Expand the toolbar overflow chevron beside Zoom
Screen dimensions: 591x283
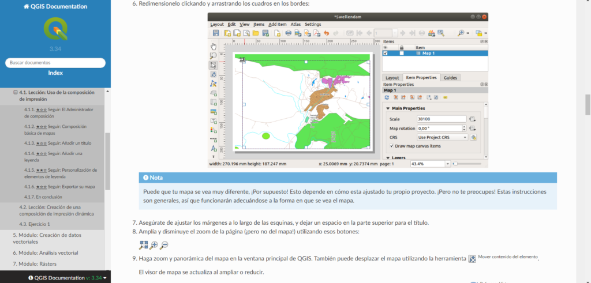[x=467, y=33]
